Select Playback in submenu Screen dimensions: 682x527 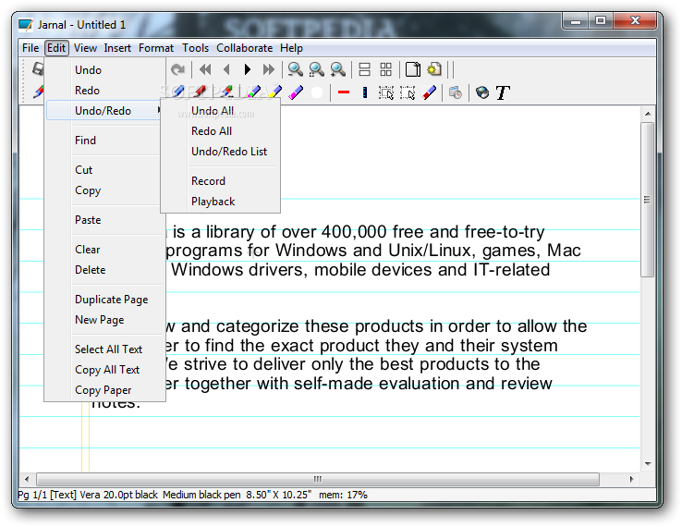[220, 202]
